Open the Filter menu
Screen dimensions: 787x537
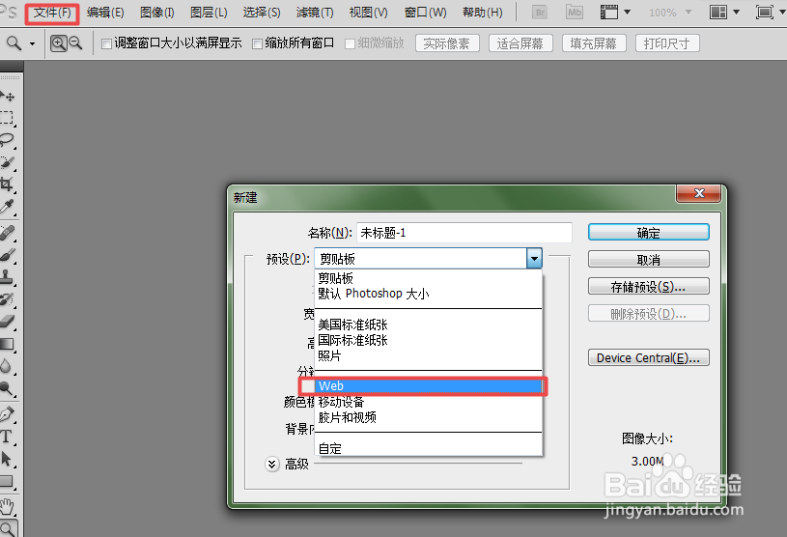click(x=315, y=13)
